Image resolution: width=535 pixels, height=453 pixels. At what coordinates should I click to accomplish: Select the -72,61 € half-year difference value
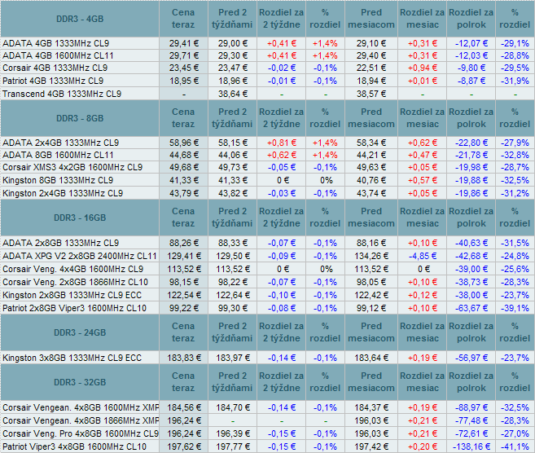[x=471, y=433]
